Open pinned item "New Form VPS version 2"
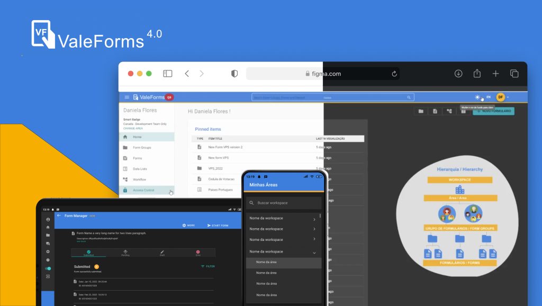 click(x=225, y=147)
